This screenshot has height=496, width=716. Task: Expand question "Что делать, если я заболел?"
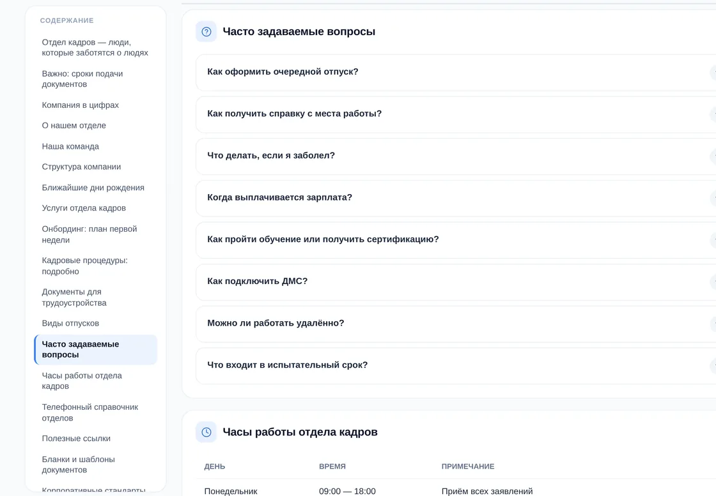click(x=456, y=156)
